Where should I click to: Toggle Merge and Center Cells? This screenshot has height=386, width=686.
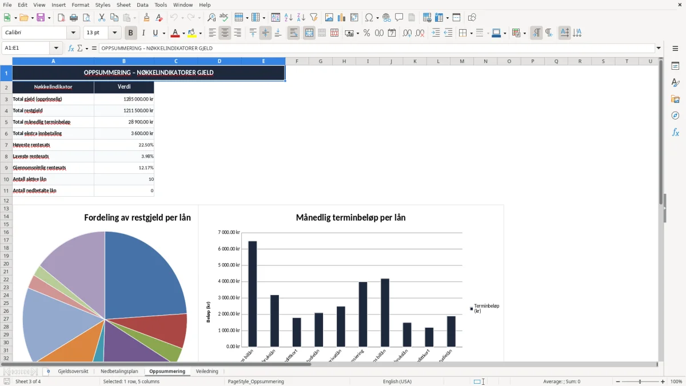click(309, 33)
